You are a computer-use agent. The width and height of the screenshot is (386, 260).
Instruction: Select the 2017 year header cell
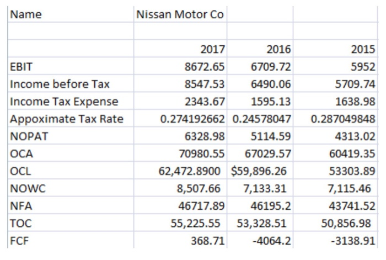coord(180,49)
